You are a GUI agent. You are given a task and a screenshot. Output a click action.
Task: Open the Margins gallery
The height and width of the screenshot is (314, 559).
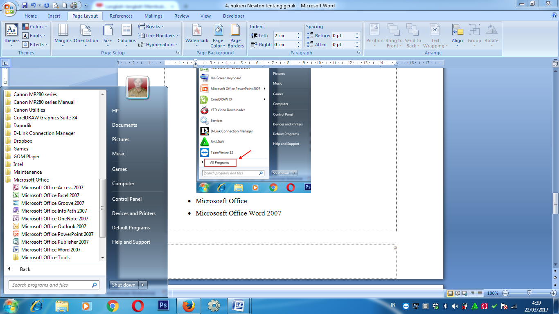point(63,35)
